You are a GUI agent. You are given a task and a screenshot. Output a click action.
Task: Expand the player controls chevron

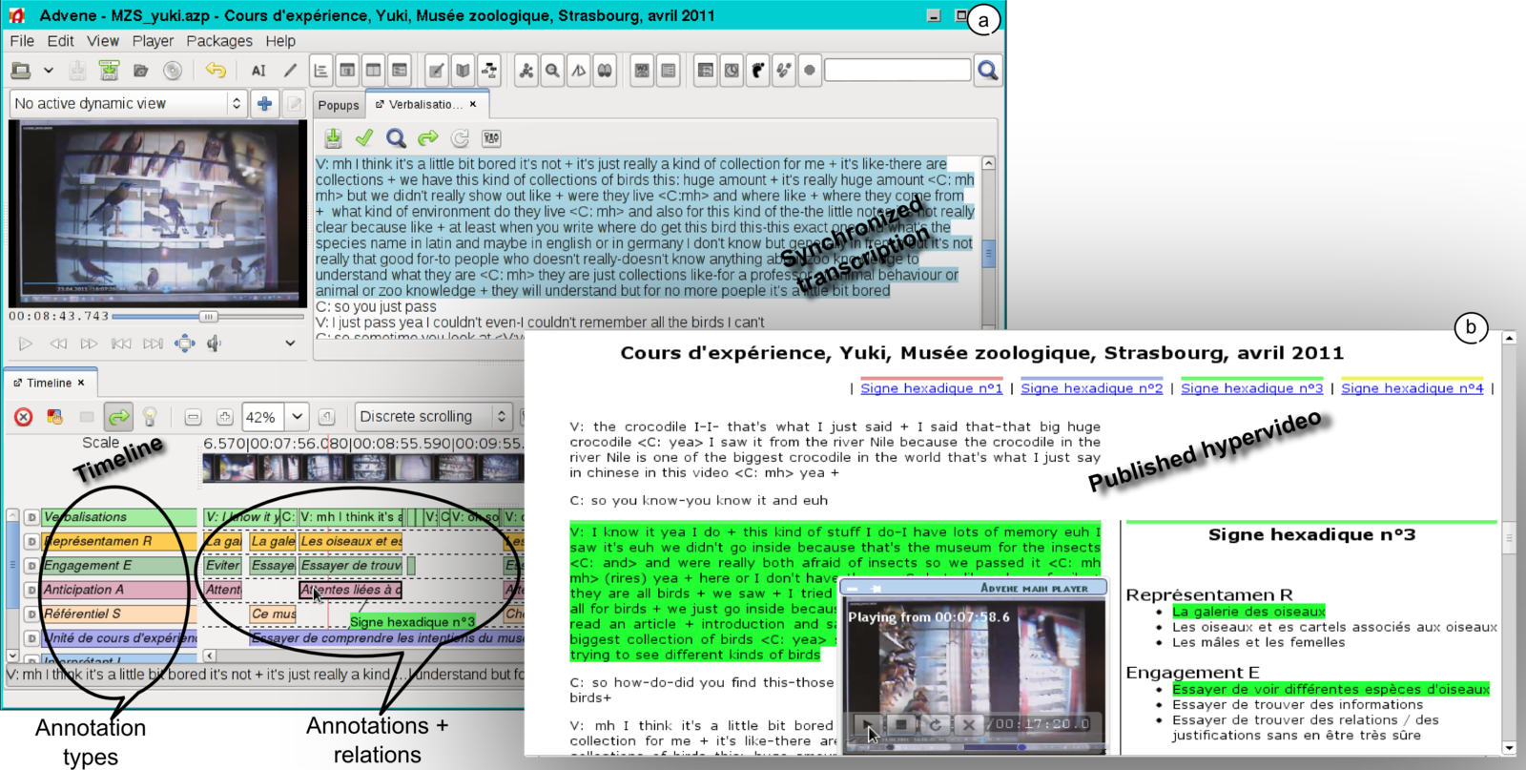290,343
